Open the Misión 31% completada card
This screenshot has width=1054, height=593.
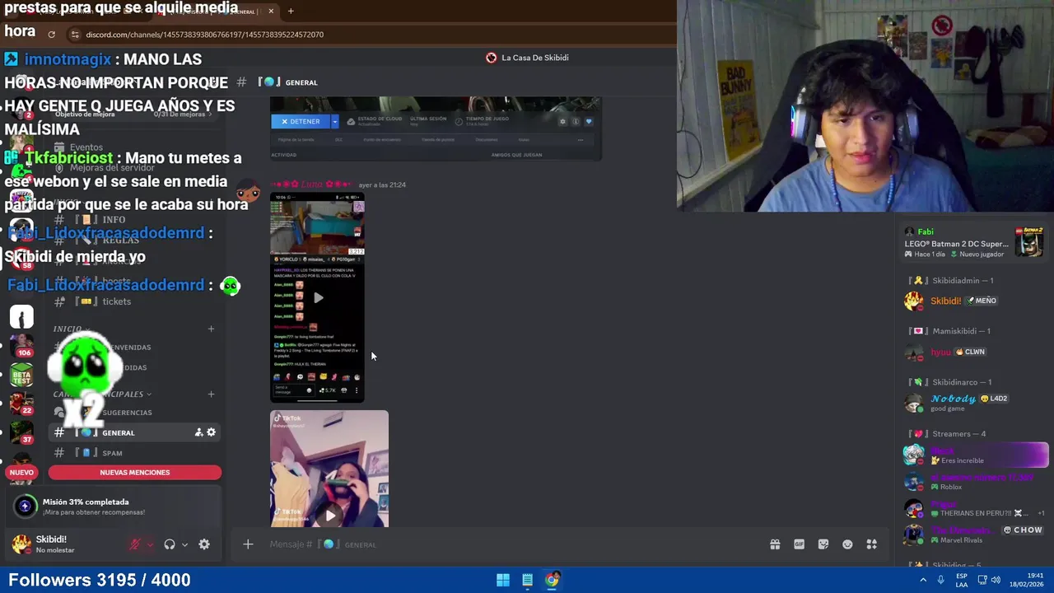tap(114, 507)
